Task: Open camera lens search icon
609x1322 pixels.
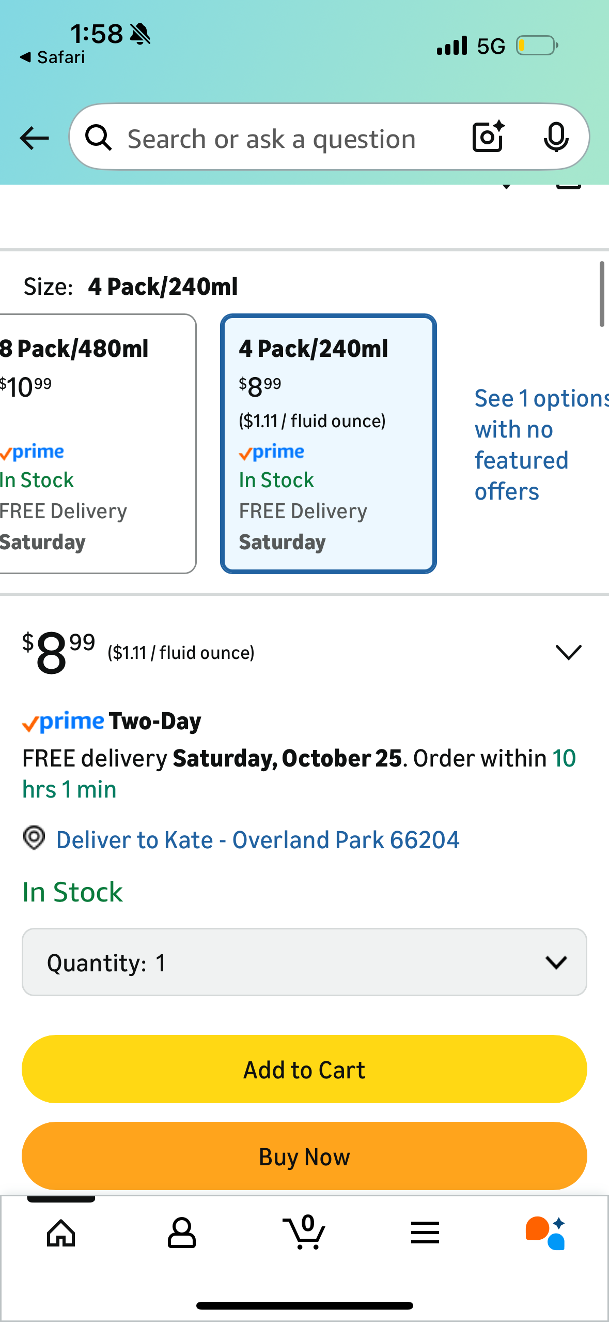Action: [x=488, y=137]
